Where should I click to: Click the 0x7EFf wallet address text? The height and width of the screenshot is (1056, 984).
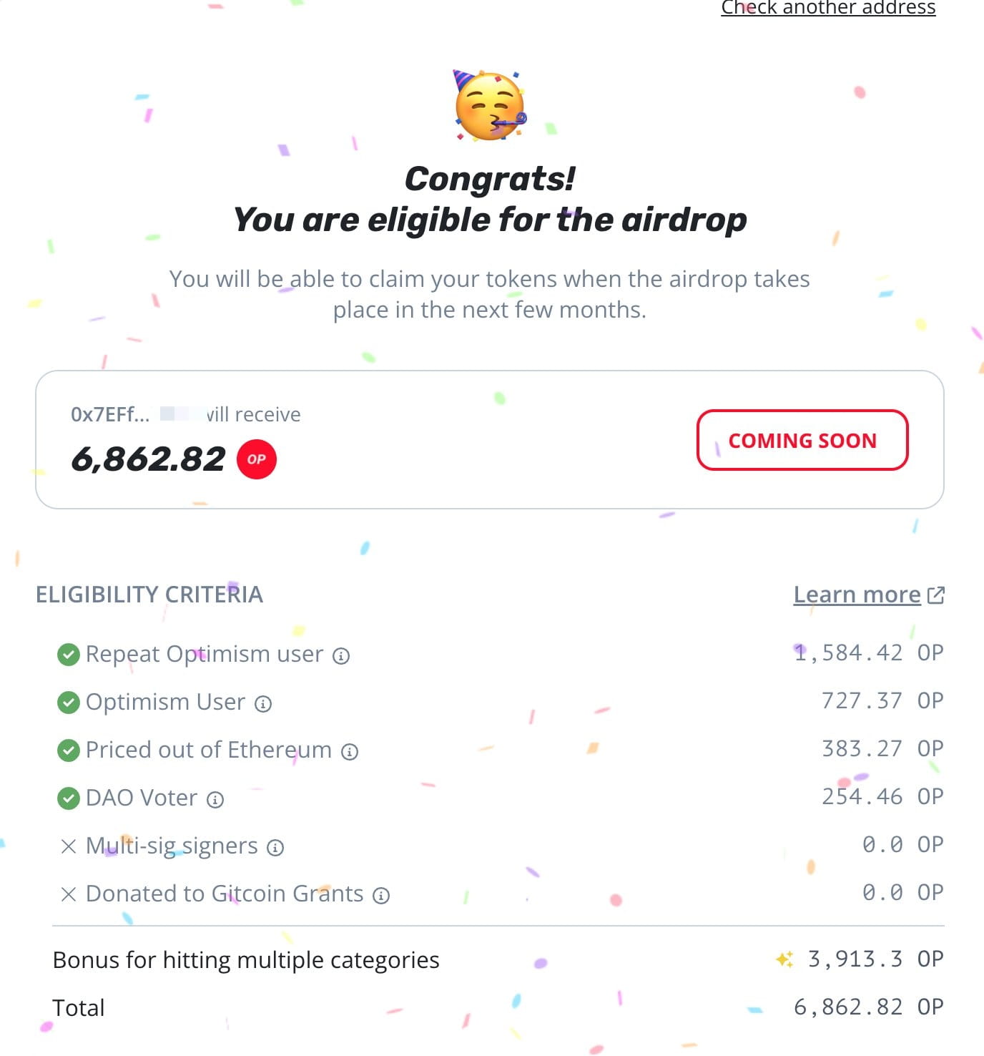(x=110, y=415)
